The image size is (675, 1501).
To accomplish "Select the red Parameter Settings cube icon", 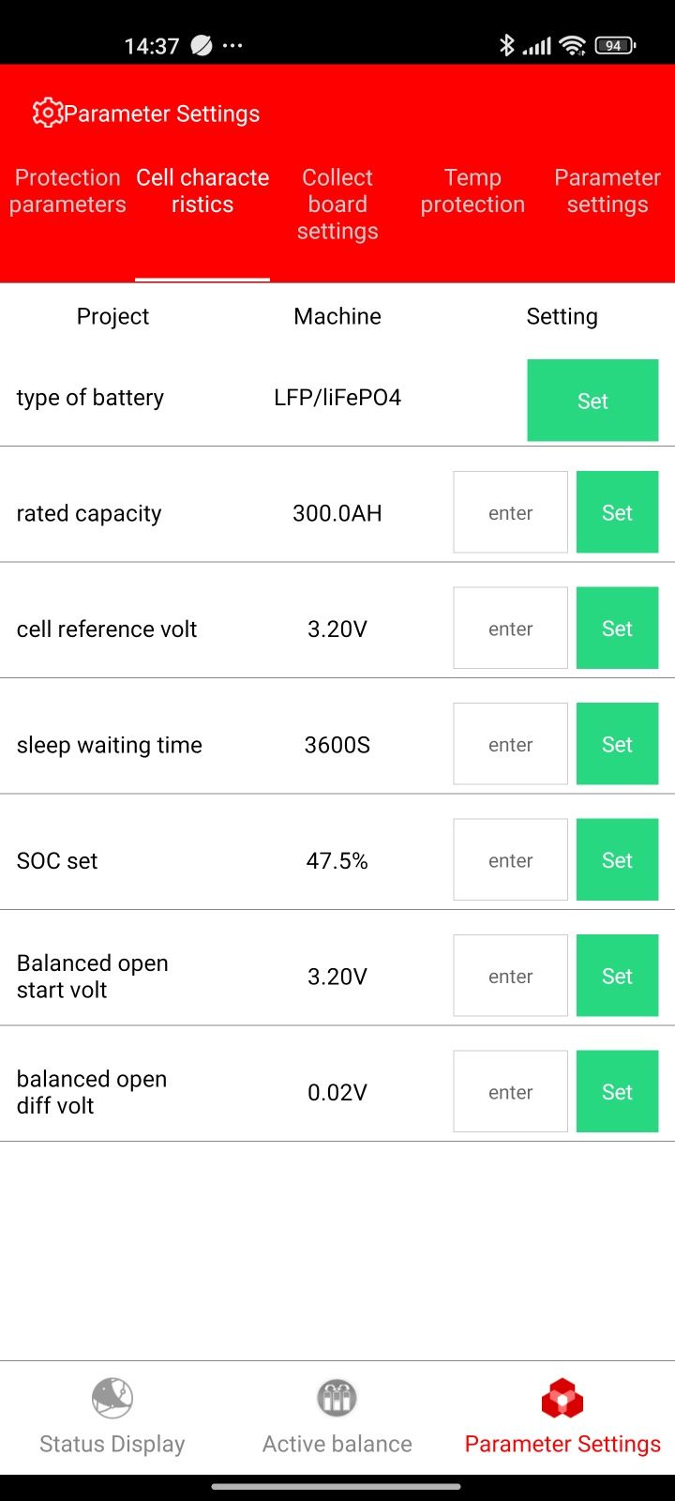I will pos(562,1398).
